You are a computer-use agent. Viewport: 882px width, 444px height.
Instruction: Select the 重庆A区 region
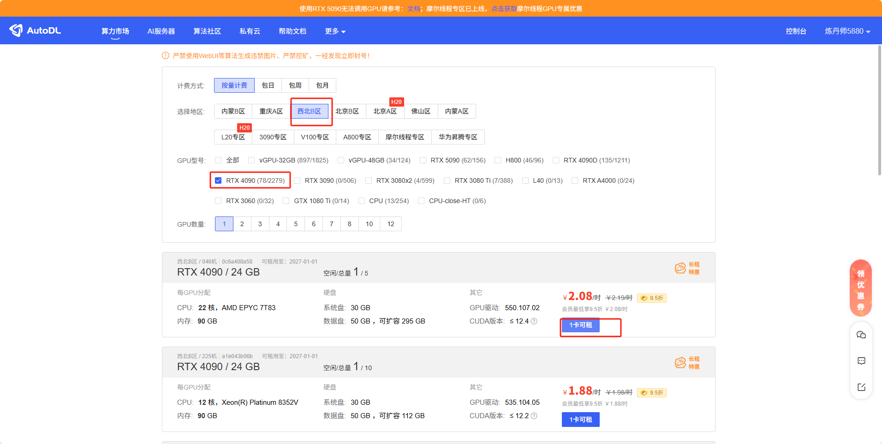pos(271,111)
